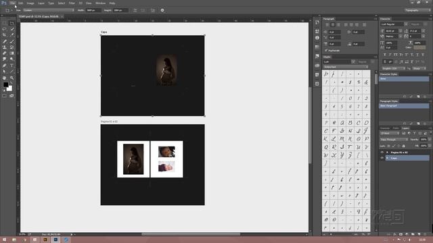Select the Hand tool
Viewport: 433px width, 243px height.
[5, 78]
